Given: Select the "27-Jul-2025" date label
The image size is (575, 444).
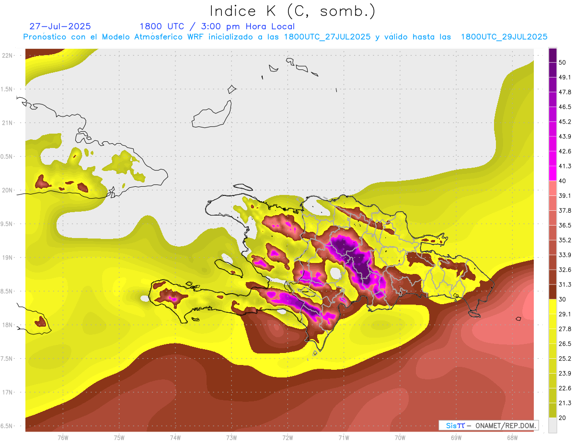Looking at the screenshot, I should (60, 26).
